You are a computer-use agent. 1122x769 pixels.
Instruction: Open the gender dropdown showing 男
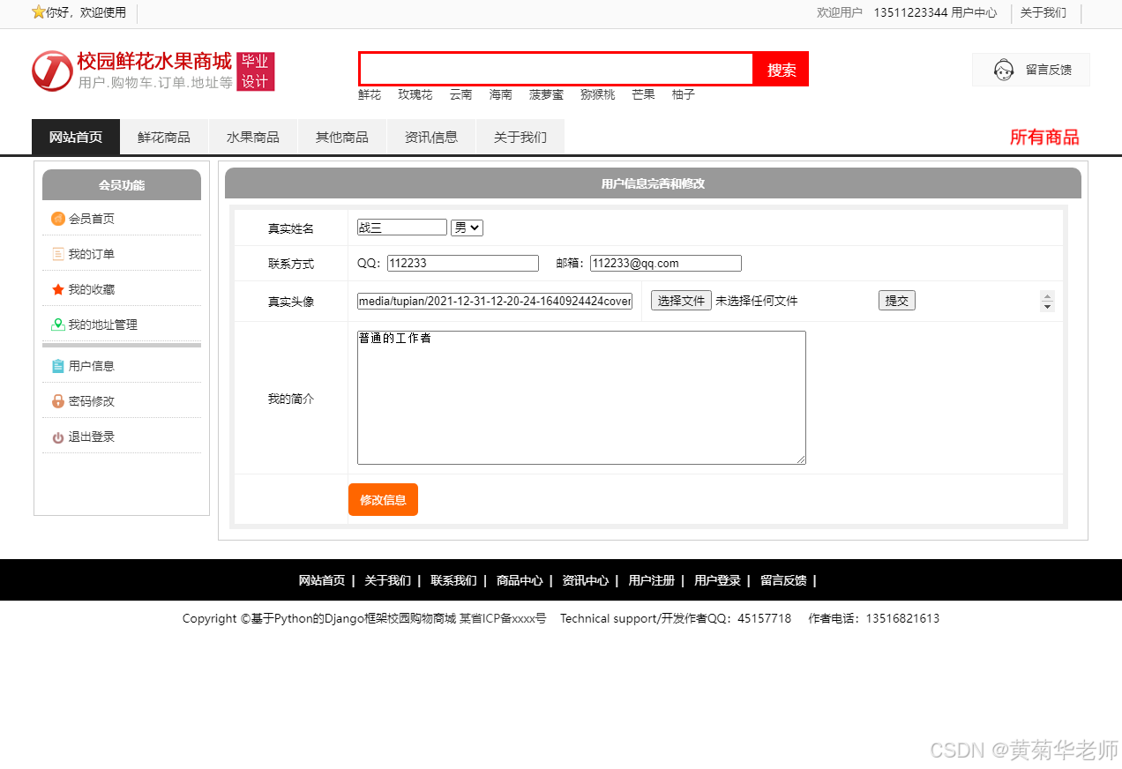pyautogui.click(x=467, y=228)
